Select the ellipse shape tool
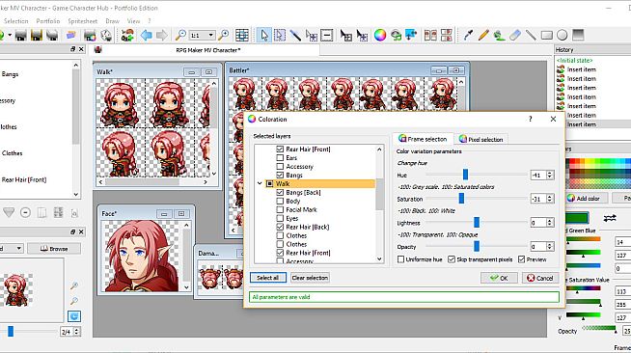631x353 pixels. [562, 36]
